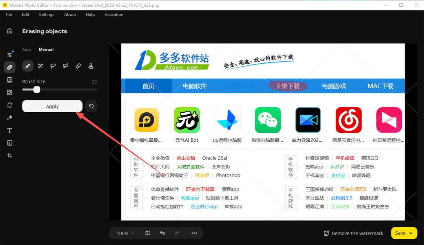Open the Adjust sliders panel icon
424x245 pixels.
point(9,55)
